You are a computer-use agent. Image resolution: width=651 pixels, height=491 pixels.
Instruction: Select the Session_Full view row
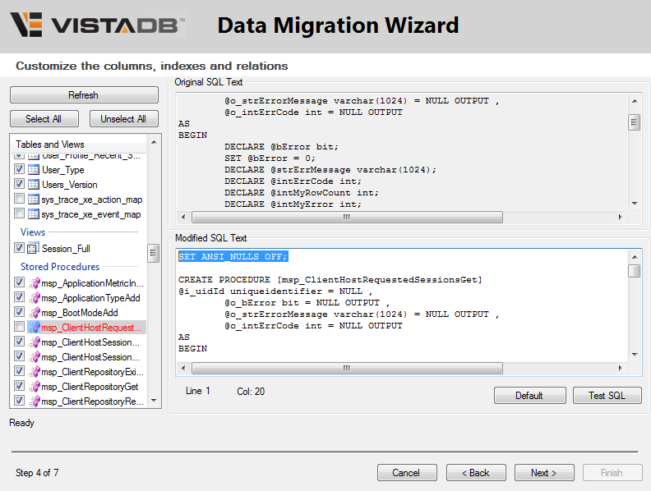click(66, 249)
